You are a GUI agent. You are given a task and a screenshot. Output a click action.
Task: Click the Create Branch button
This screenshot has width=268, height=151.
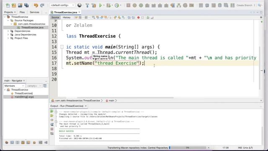(x=244, y=5)
